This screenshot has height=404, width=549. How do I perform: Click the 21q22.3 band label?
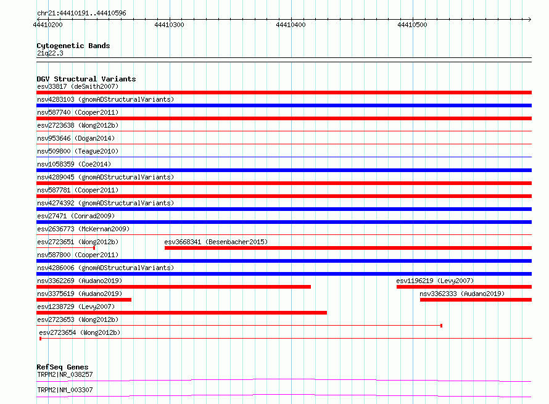(50, 53)
